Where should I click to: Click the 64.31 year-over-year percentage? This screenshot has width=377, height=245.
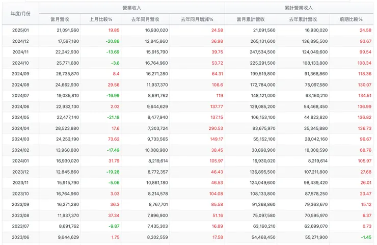click(218, 74)
